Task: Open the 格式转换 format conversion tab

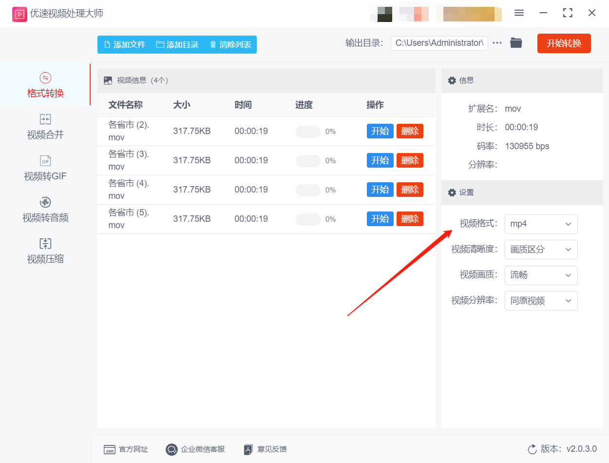Action: pyautogui.click(x=45, y=85)
